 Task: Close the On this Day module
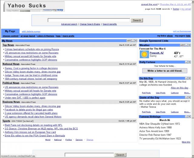point(189,78)
